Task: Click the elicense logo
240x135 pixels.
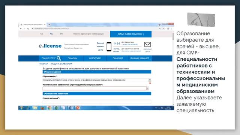Action: click(x=50, y=46)
